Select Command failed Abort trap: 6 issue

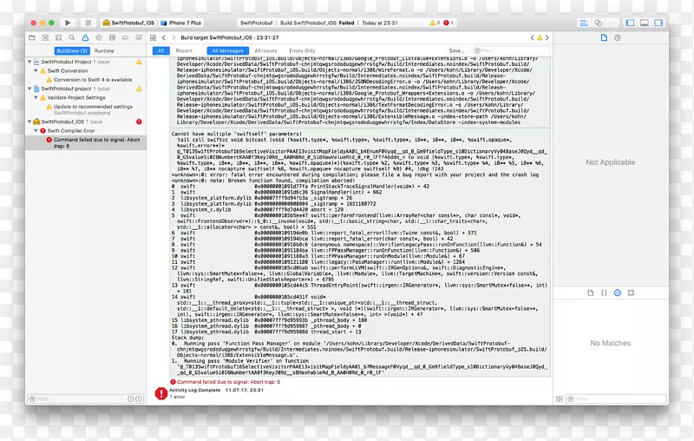85,142
